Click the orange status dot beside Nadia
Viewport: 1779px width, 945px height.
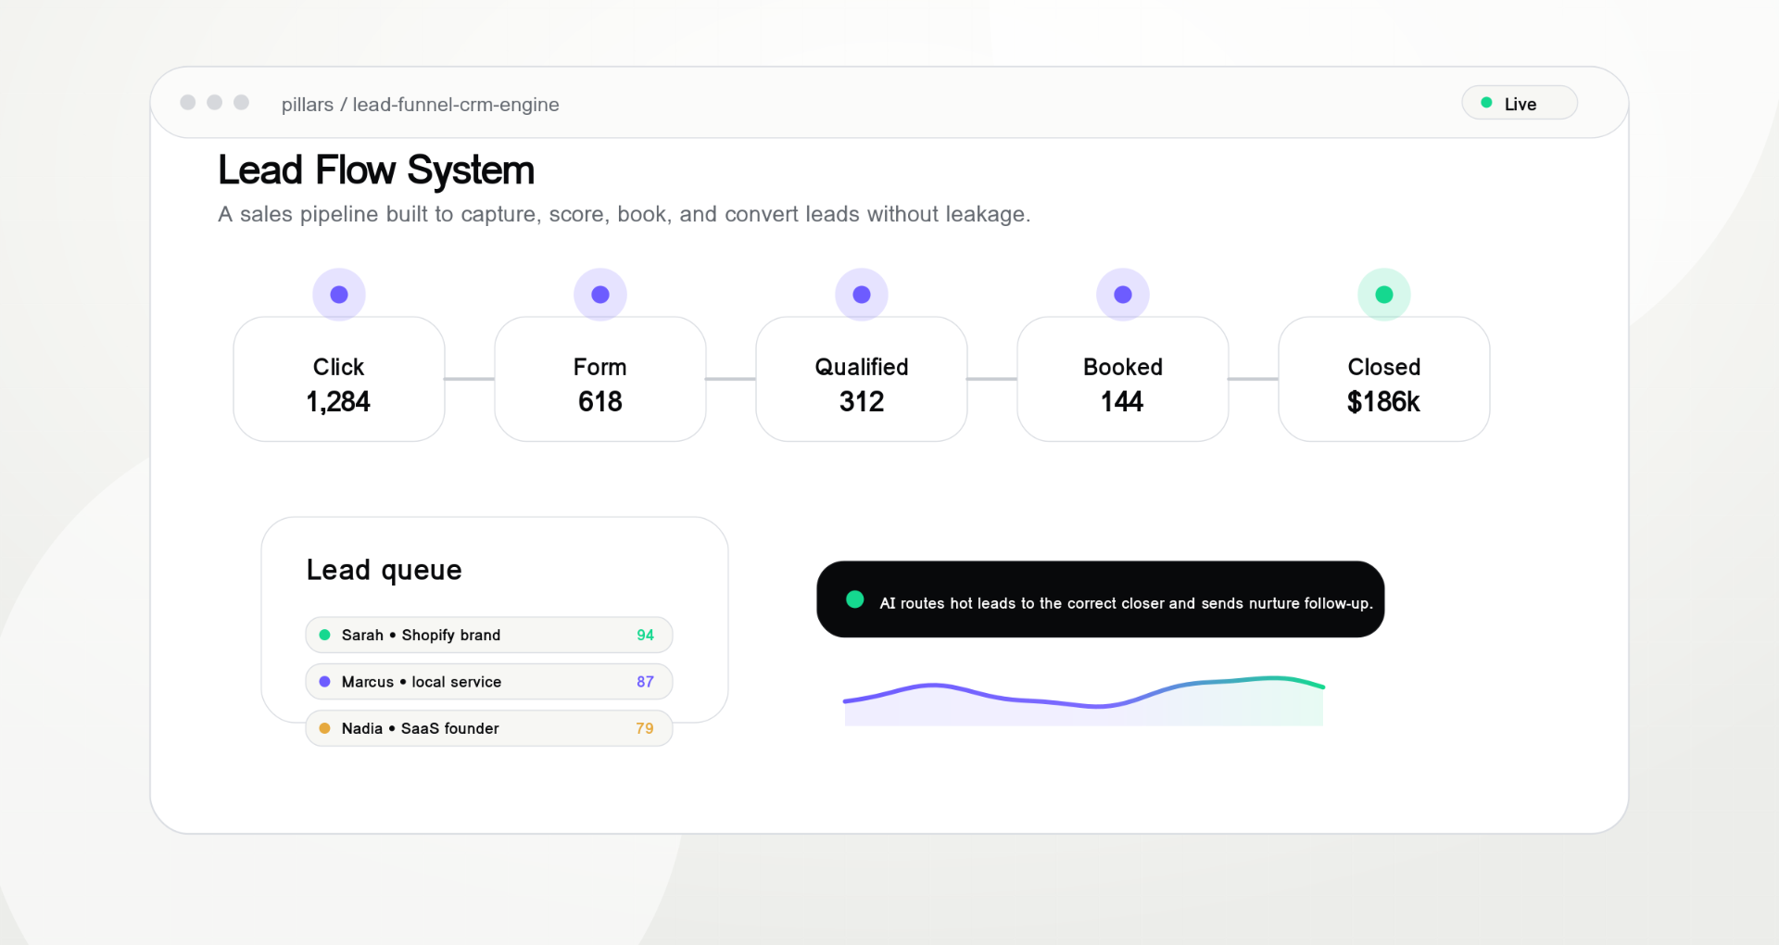[324, 728]
